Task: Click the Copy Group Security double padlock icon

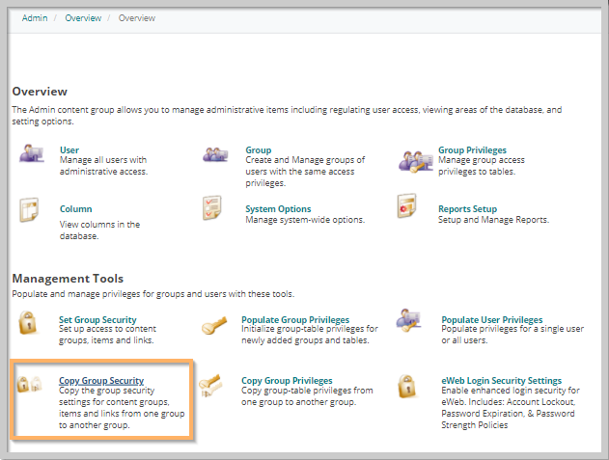Action: pyautogui.click(x=29, y=384)
